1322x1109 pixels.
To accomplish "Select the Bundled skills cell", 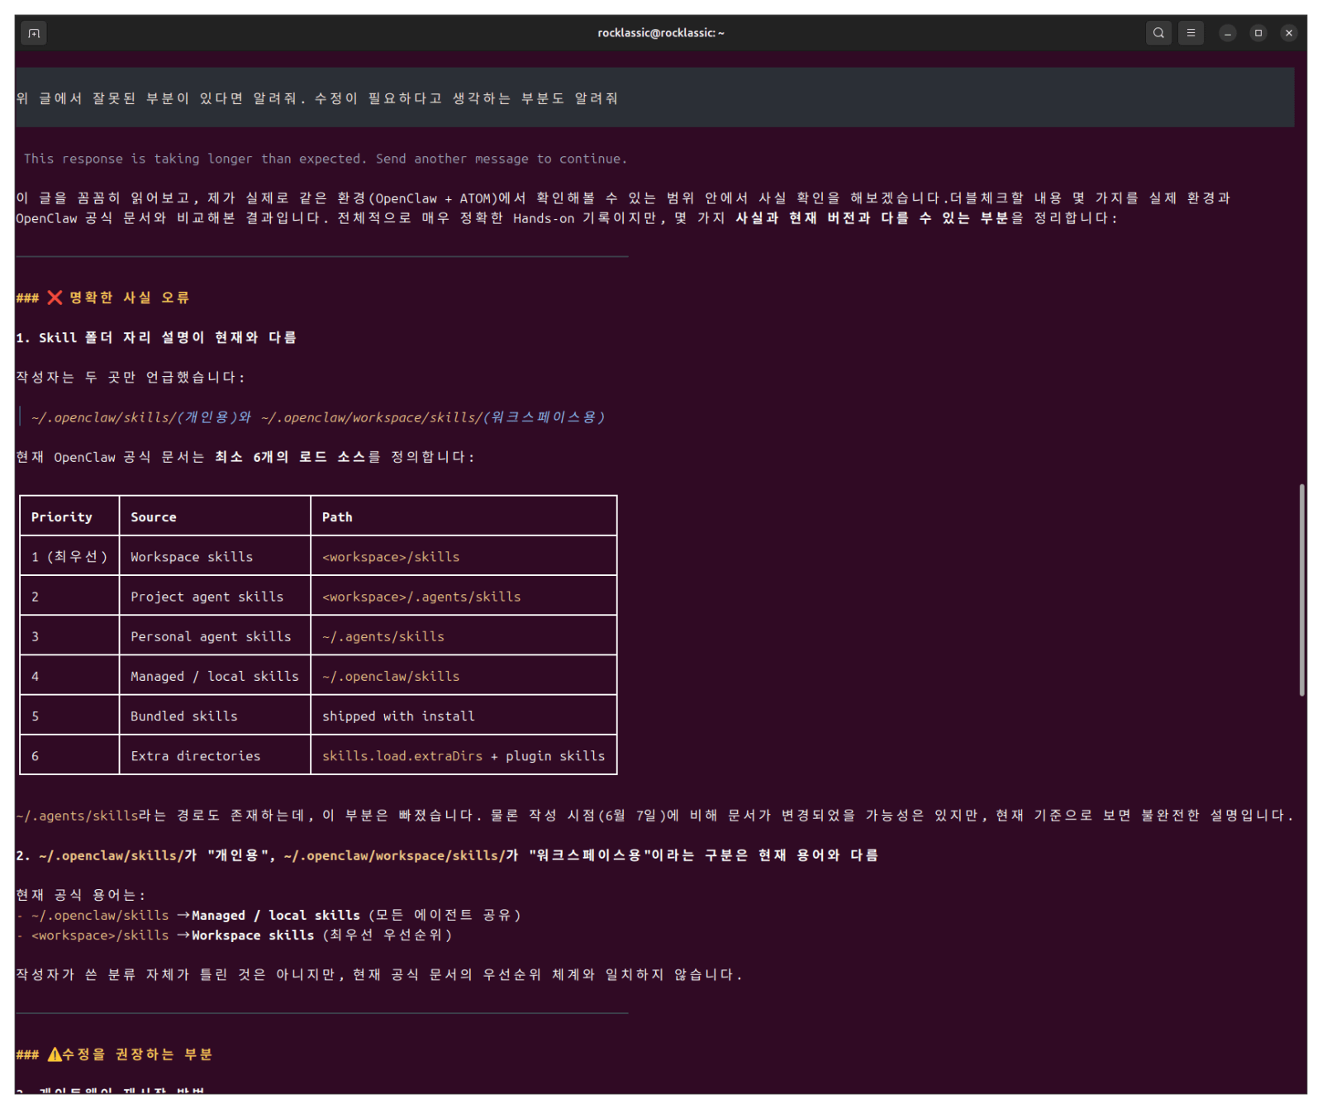I will coord(215,716).
